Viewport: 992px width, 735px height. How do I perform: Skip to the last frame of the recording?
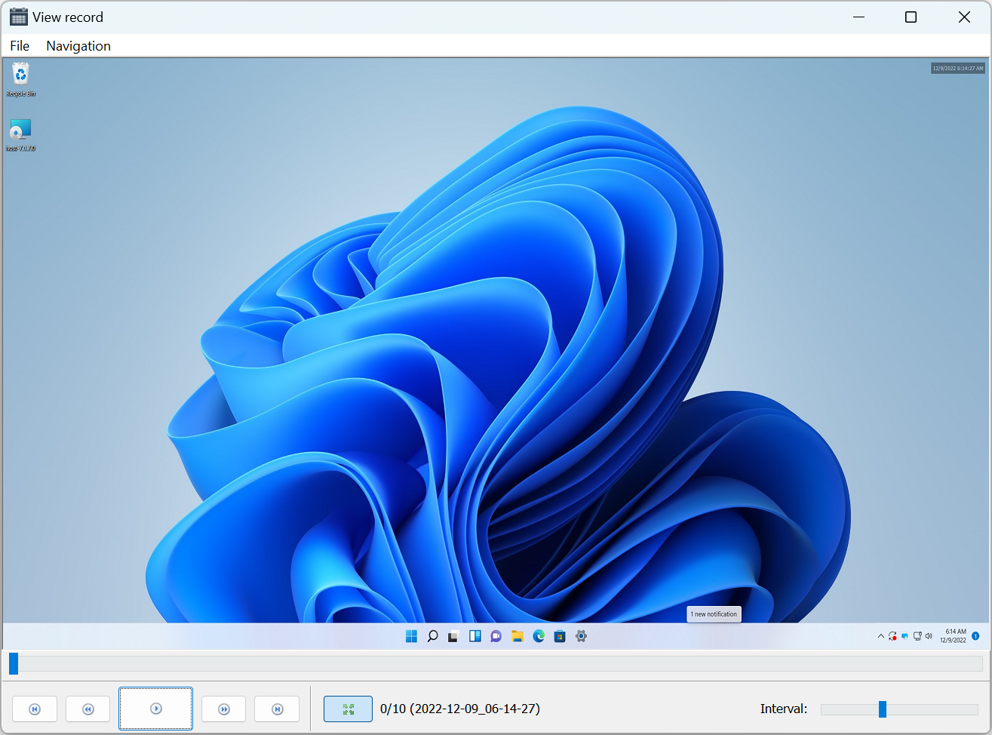pos(277,709)
